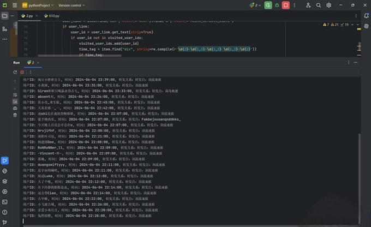Collapse the tool window with the dash icon

pos(13,16)
